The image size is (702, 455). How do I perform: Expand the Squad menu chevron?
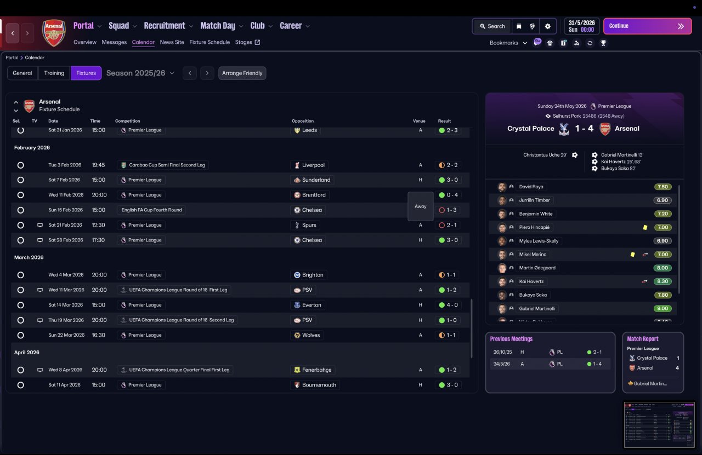click(x=135, y=26)
